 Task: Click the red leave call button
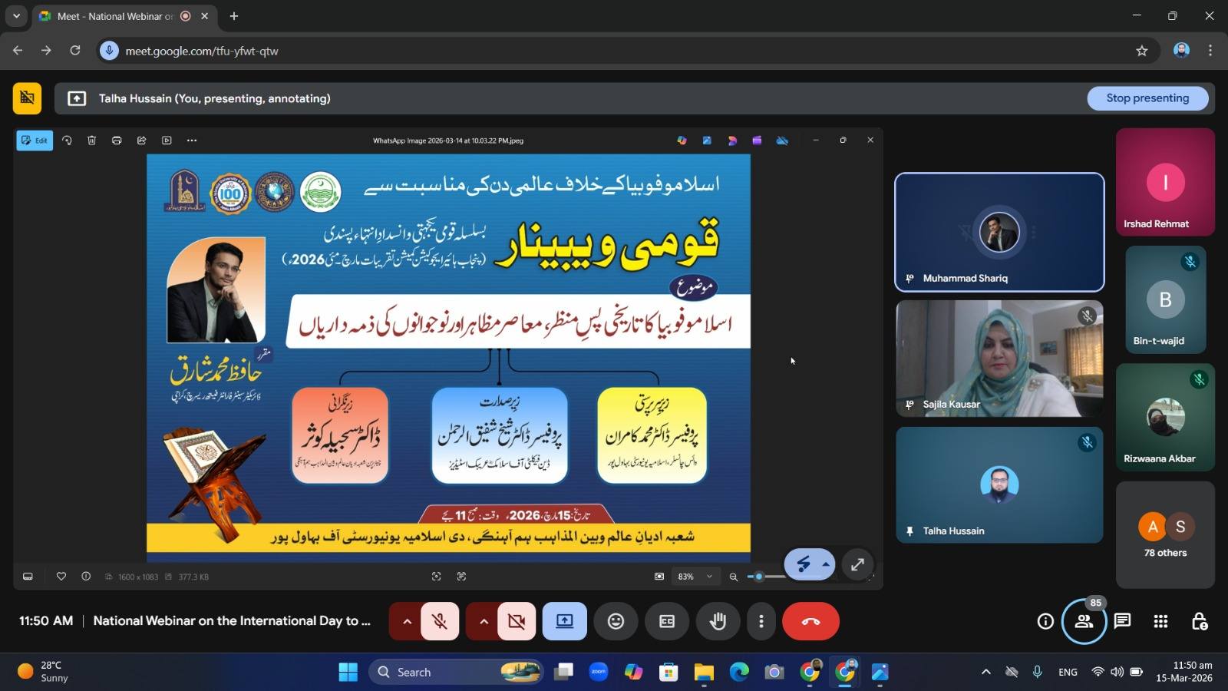pos(810,621)
